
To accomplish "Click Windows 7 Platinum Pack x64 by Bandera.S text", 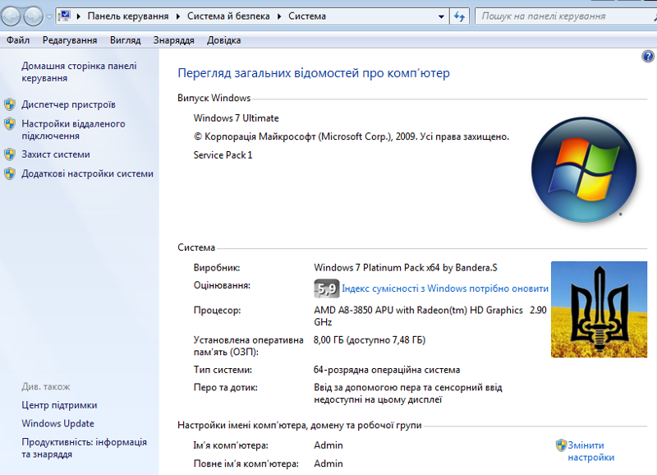I will click(x=406, y=267).
